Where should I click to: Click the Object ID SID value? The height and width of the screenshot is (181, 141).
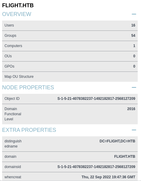point(96,99)
